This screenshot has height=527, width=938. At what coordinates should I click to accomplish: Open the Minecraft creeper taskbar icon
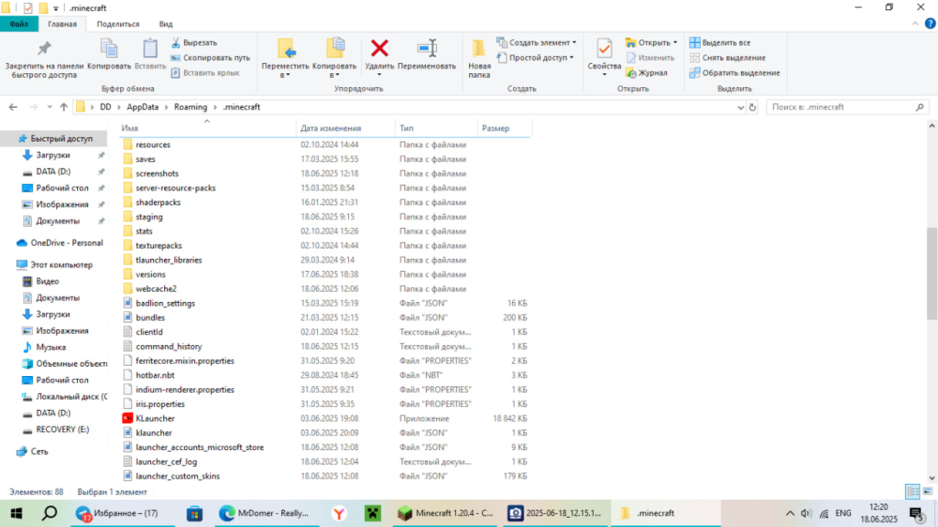(x=372, y=513)
